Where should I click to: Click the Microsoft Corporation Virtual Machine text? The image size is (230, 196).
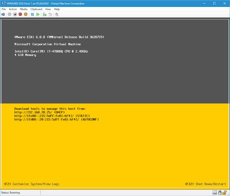click(x=48, y=44)
